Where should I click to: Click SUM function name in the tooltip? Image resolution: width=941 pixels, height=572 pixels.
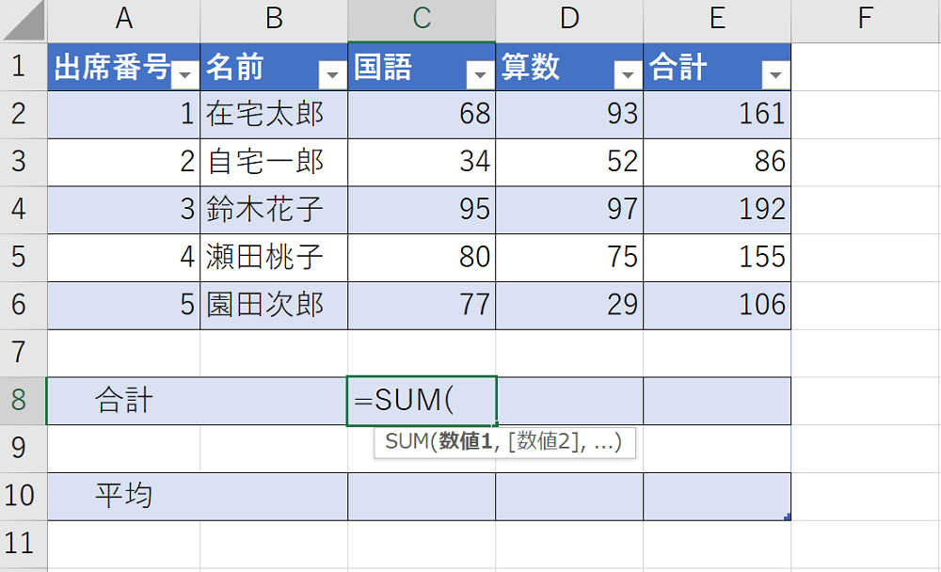tap(406, 442)
